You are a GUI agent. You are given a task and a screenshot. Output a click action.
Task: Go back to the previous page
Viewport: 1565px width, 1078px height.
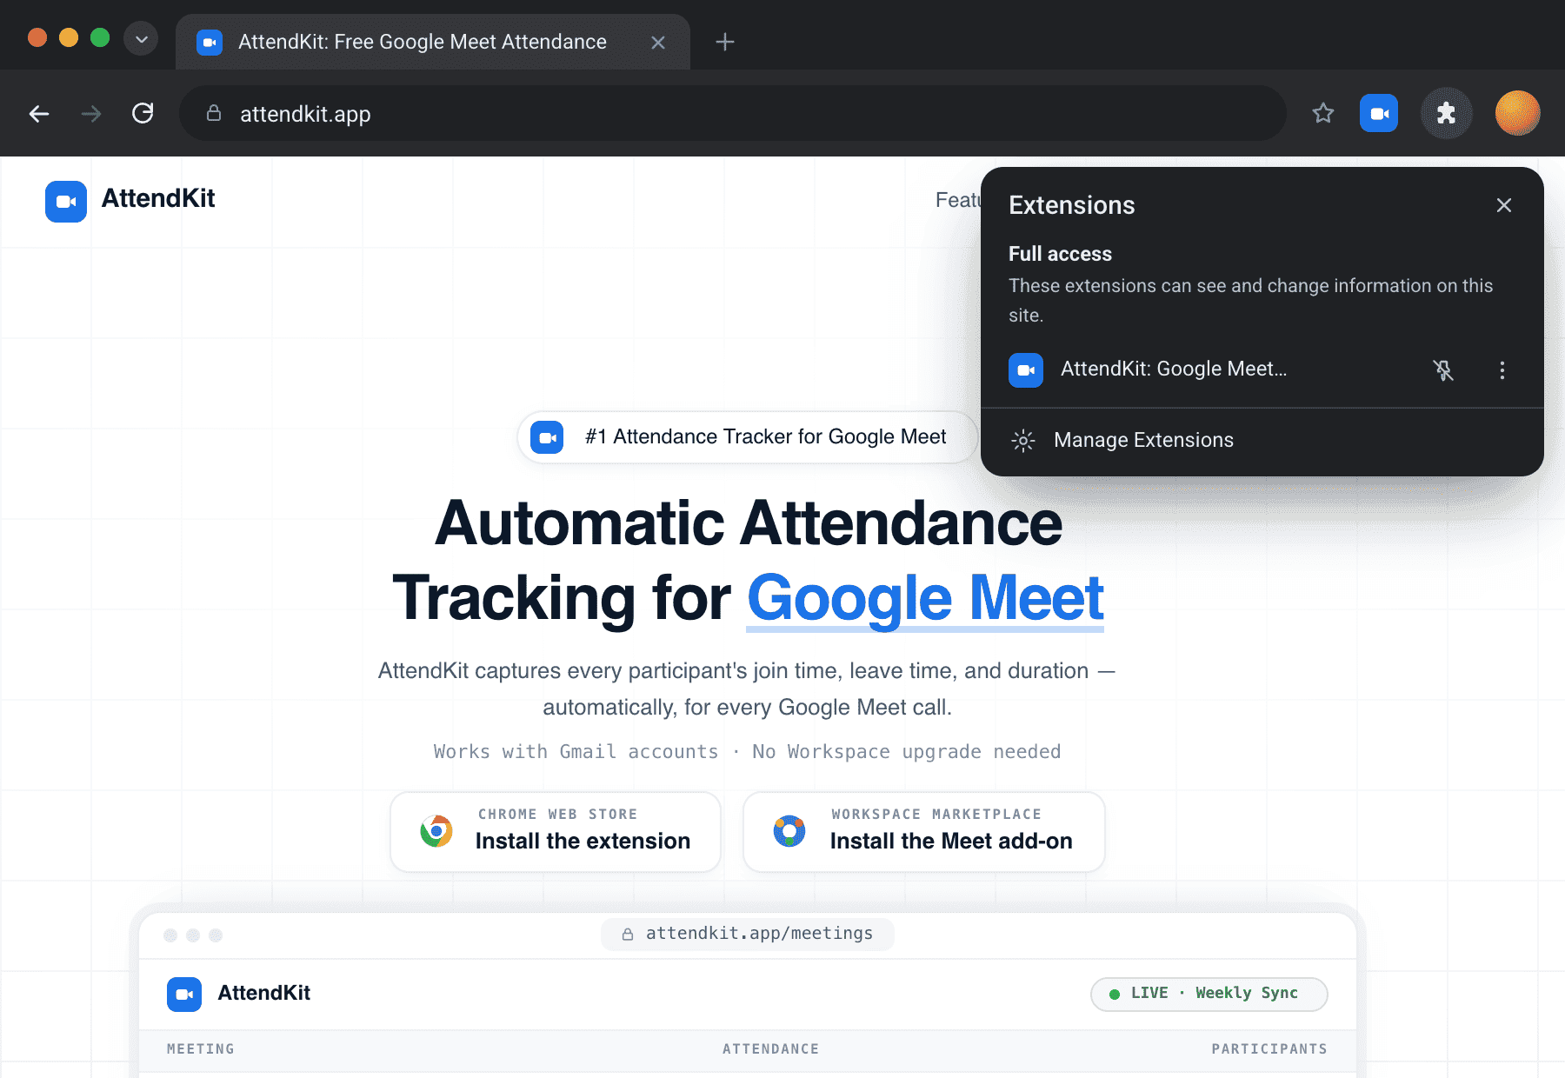(x=39, y=114)
